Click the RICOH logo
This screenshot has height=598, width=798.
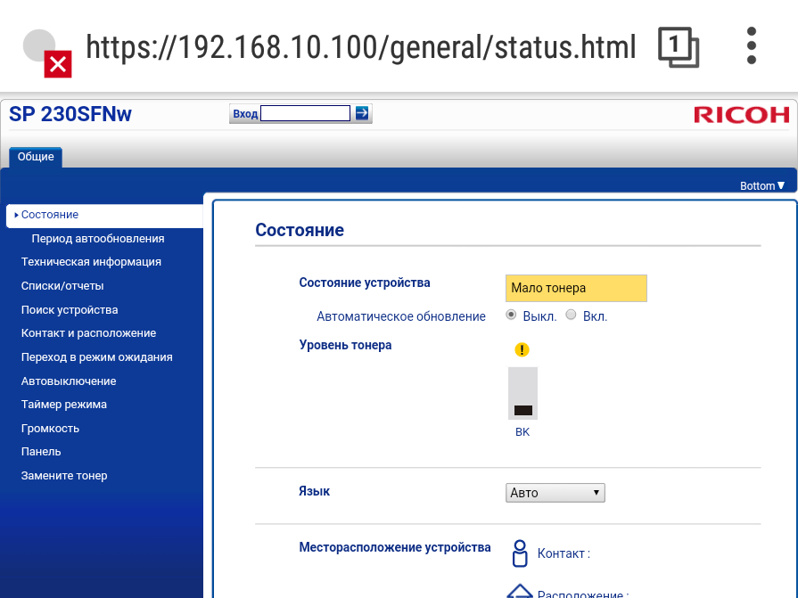tap(742, 114)
